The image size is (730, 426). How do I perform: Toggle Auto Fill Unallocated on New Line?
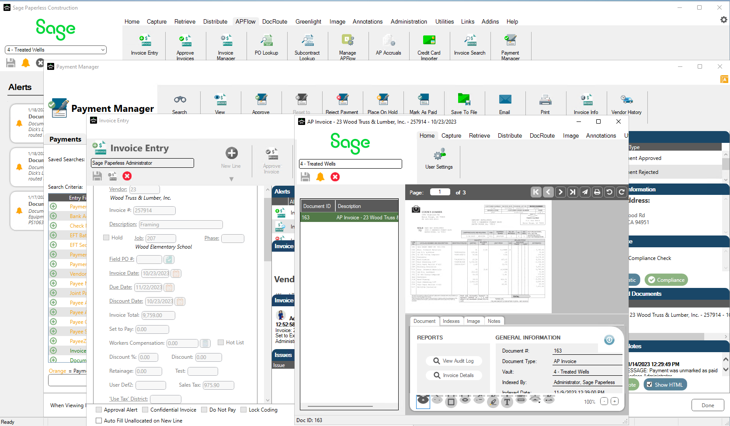99,421
